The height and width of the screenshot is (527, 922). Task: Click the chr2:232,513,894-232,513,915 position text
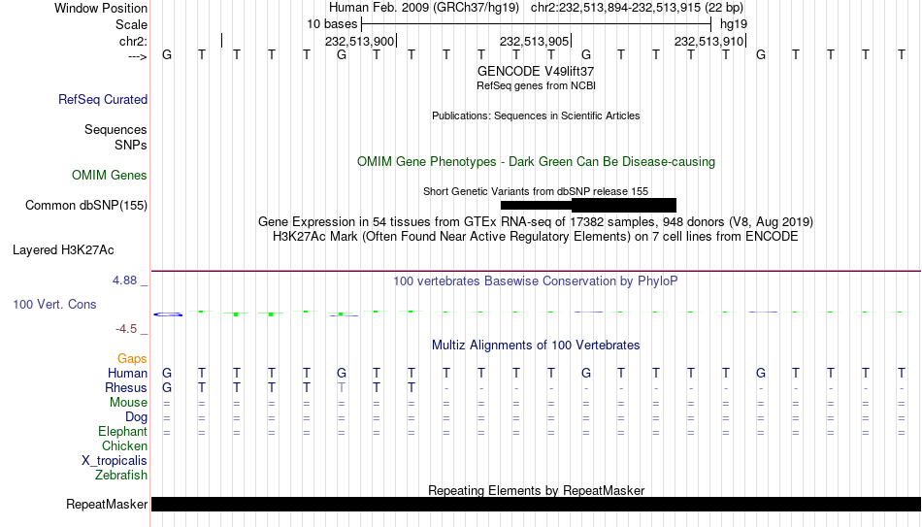tap(637, 8)
